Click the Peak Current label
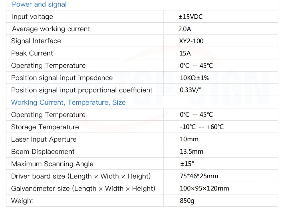This screenshot has height=222, width=286. point(32,53)
